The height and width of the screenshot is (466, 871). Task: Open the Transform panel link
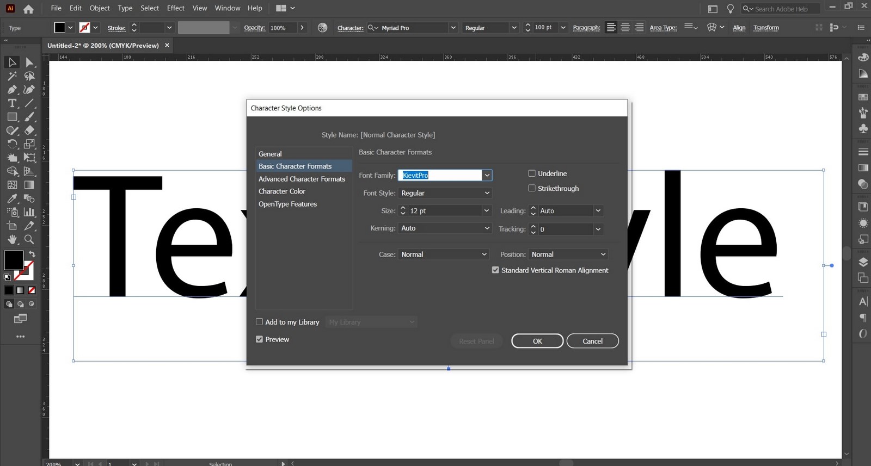pos(766,28)
